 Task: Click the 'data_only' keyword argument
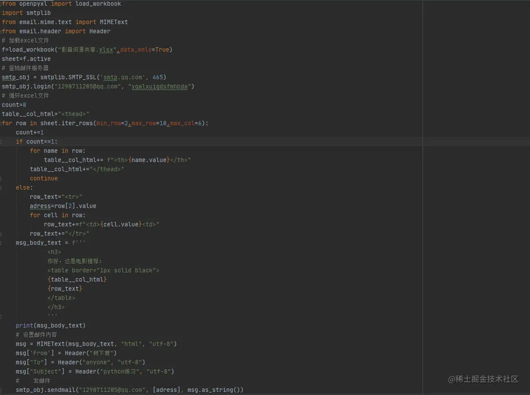point(136,49)
